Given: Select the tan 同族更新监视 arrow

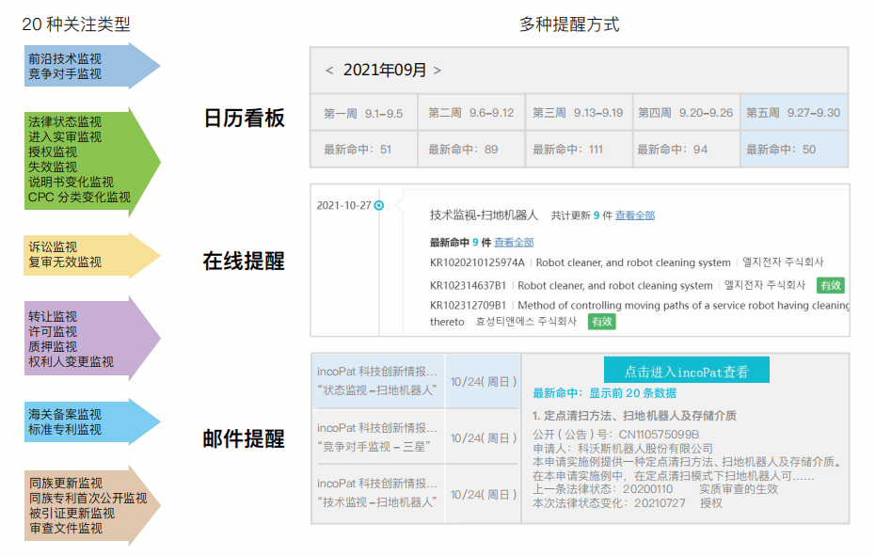Looking at the screenshot, I should 91,505.
